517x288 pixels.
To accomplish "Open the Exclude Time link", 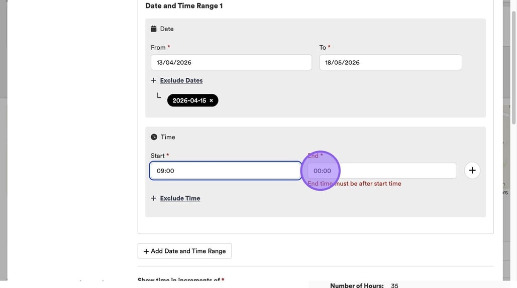I will 180,198.
